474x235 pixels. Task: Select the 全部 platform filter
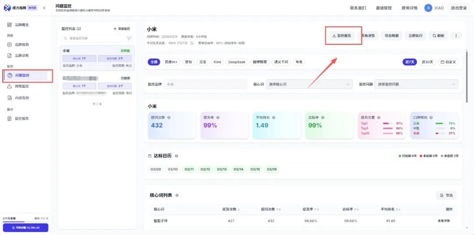point(154,62)
